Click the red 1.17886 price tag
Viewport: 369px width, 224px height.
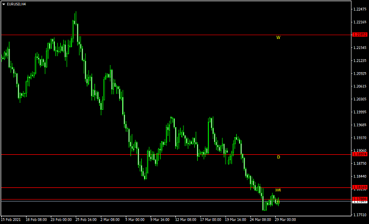pyautogui.click(x=360, y=199)
